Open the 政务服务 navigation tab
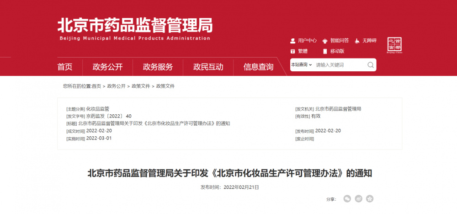Viewport: 457px width, 214px height. pos(158,67)
